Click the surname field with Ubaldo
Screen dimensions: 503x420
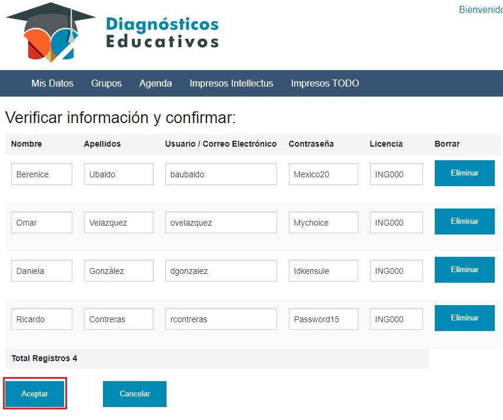click(x=119, y=174)
